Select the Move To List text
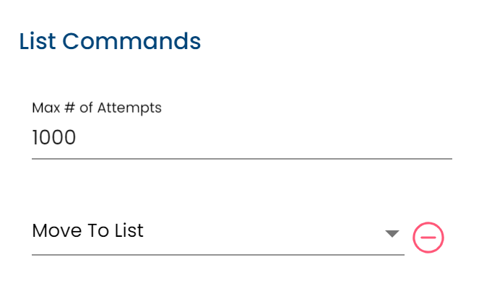Image resolution: width=484 pixels, height=291 pixels. click(87, 230)
